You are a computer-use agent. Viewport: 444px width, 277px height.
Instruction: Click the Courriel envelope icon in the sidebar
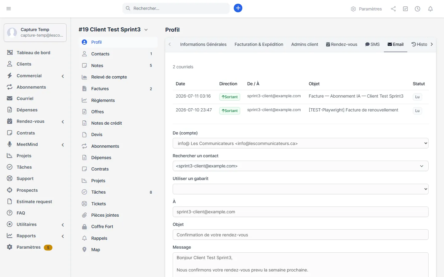tap(10, 98)
